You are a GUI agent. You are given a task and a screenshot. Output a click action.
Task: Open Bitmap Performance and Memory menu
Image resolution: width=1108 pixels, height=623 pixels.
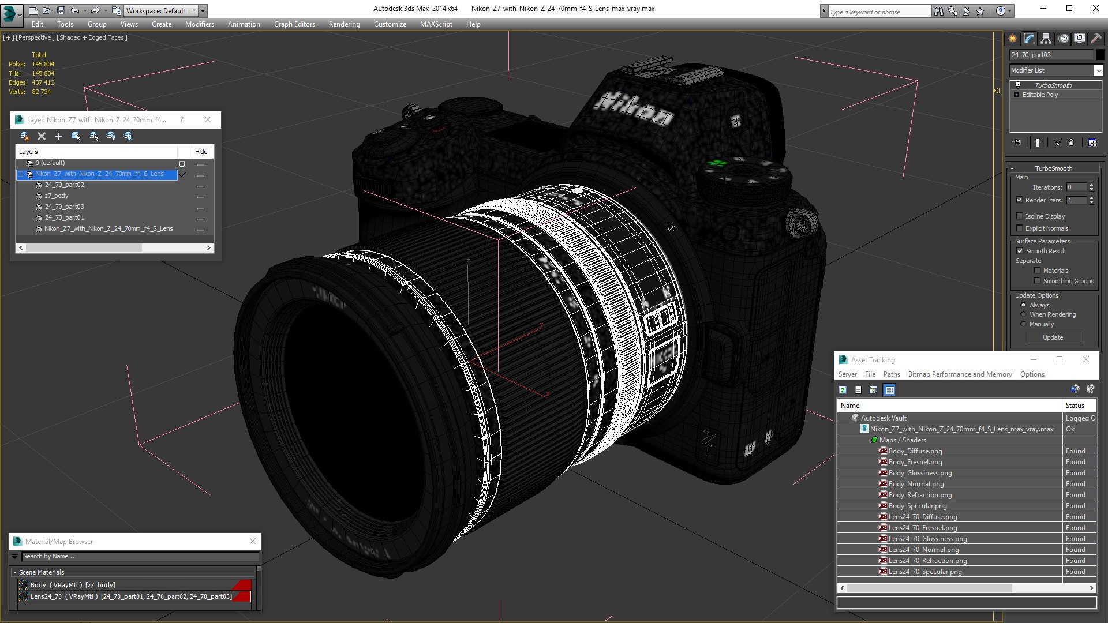[960, 374]
